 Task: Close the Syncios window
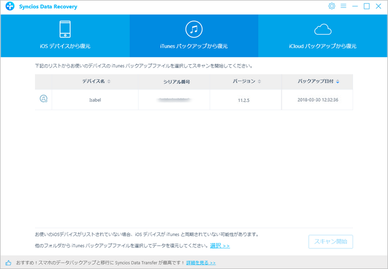(x=379, y=6)
